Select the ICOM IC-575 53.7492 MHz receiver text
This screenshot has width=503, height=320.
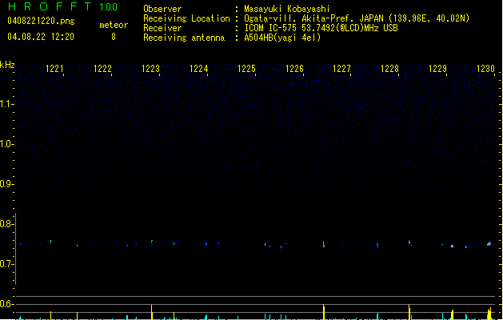321,28
